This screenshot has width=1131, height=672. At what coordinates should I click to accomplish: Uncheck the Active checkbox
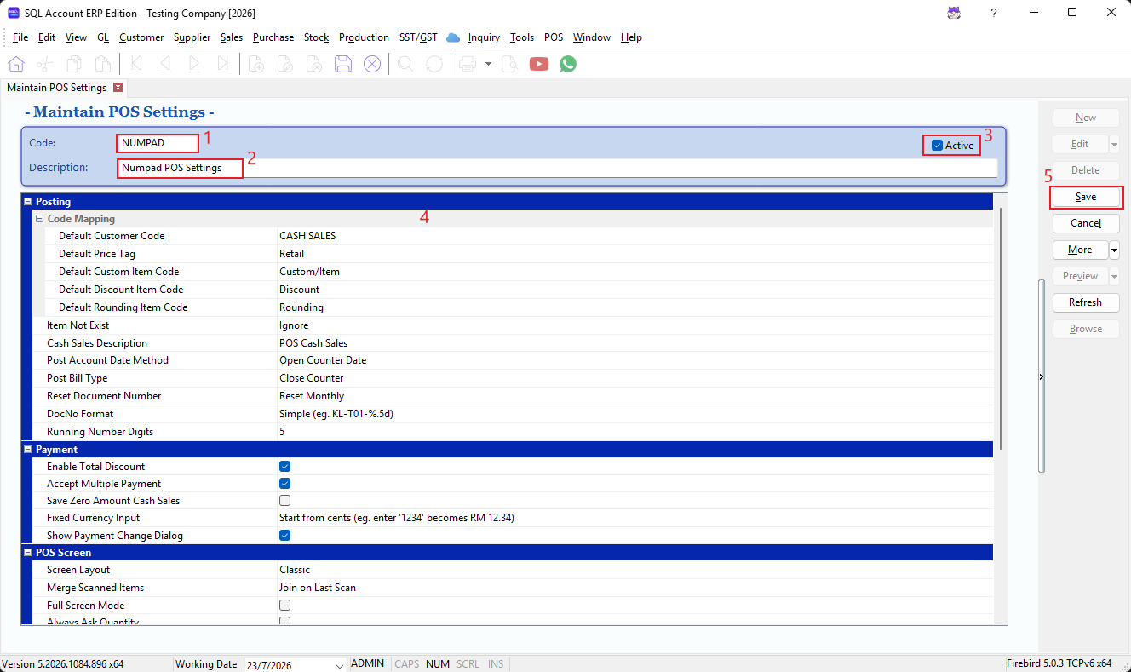click(x=937, y=146)
